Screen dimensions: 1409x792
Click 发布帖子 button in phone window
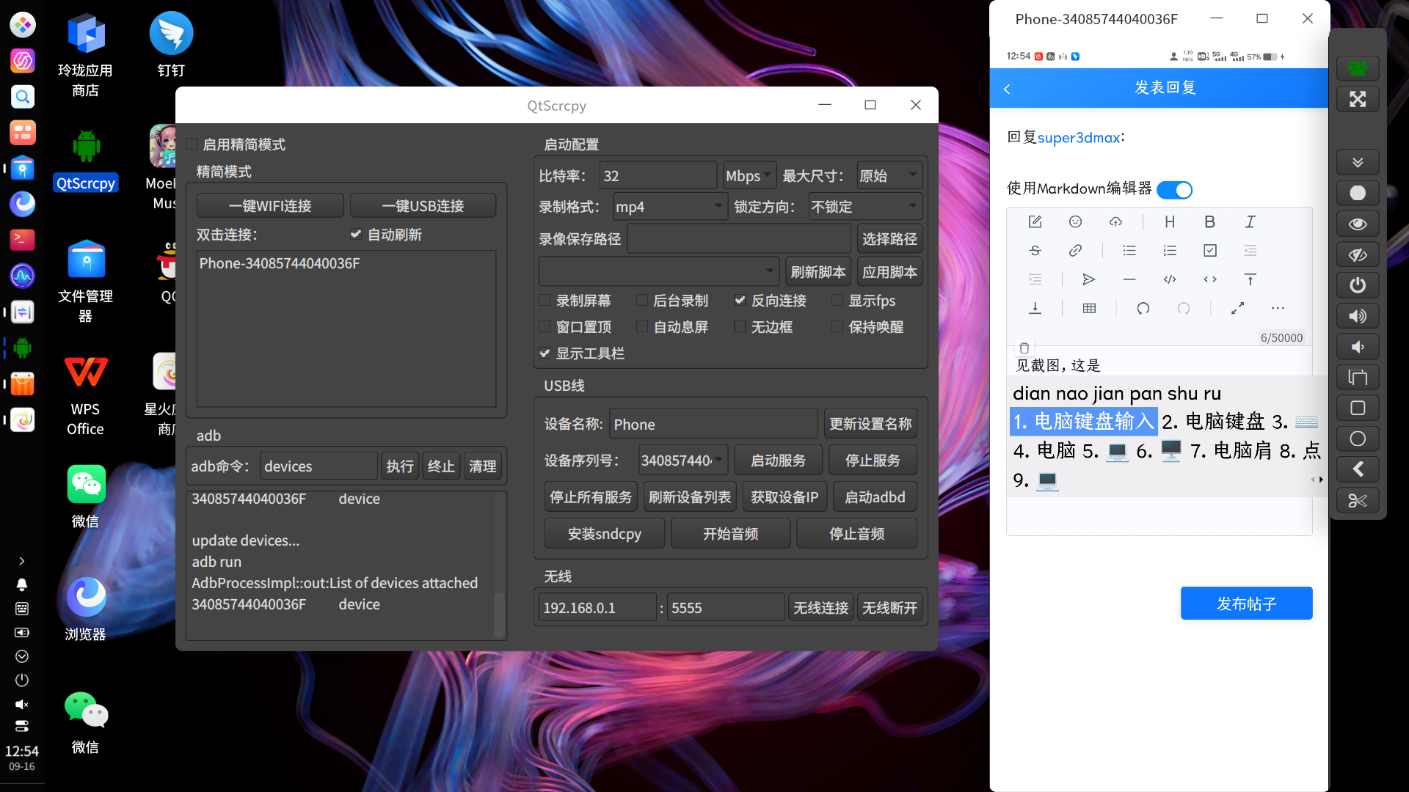(1246, 604)
